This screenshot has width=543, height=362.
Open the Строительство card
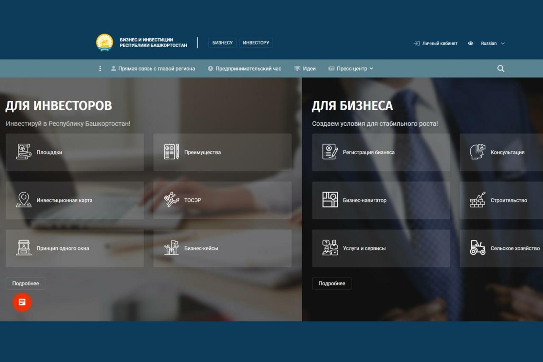[501, 200]
